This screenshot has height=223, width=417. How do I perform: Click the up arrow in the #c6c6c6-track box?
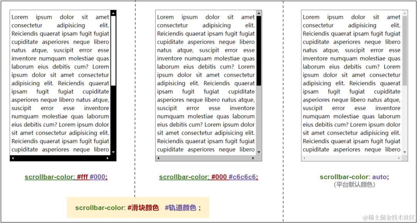[259, 13]
